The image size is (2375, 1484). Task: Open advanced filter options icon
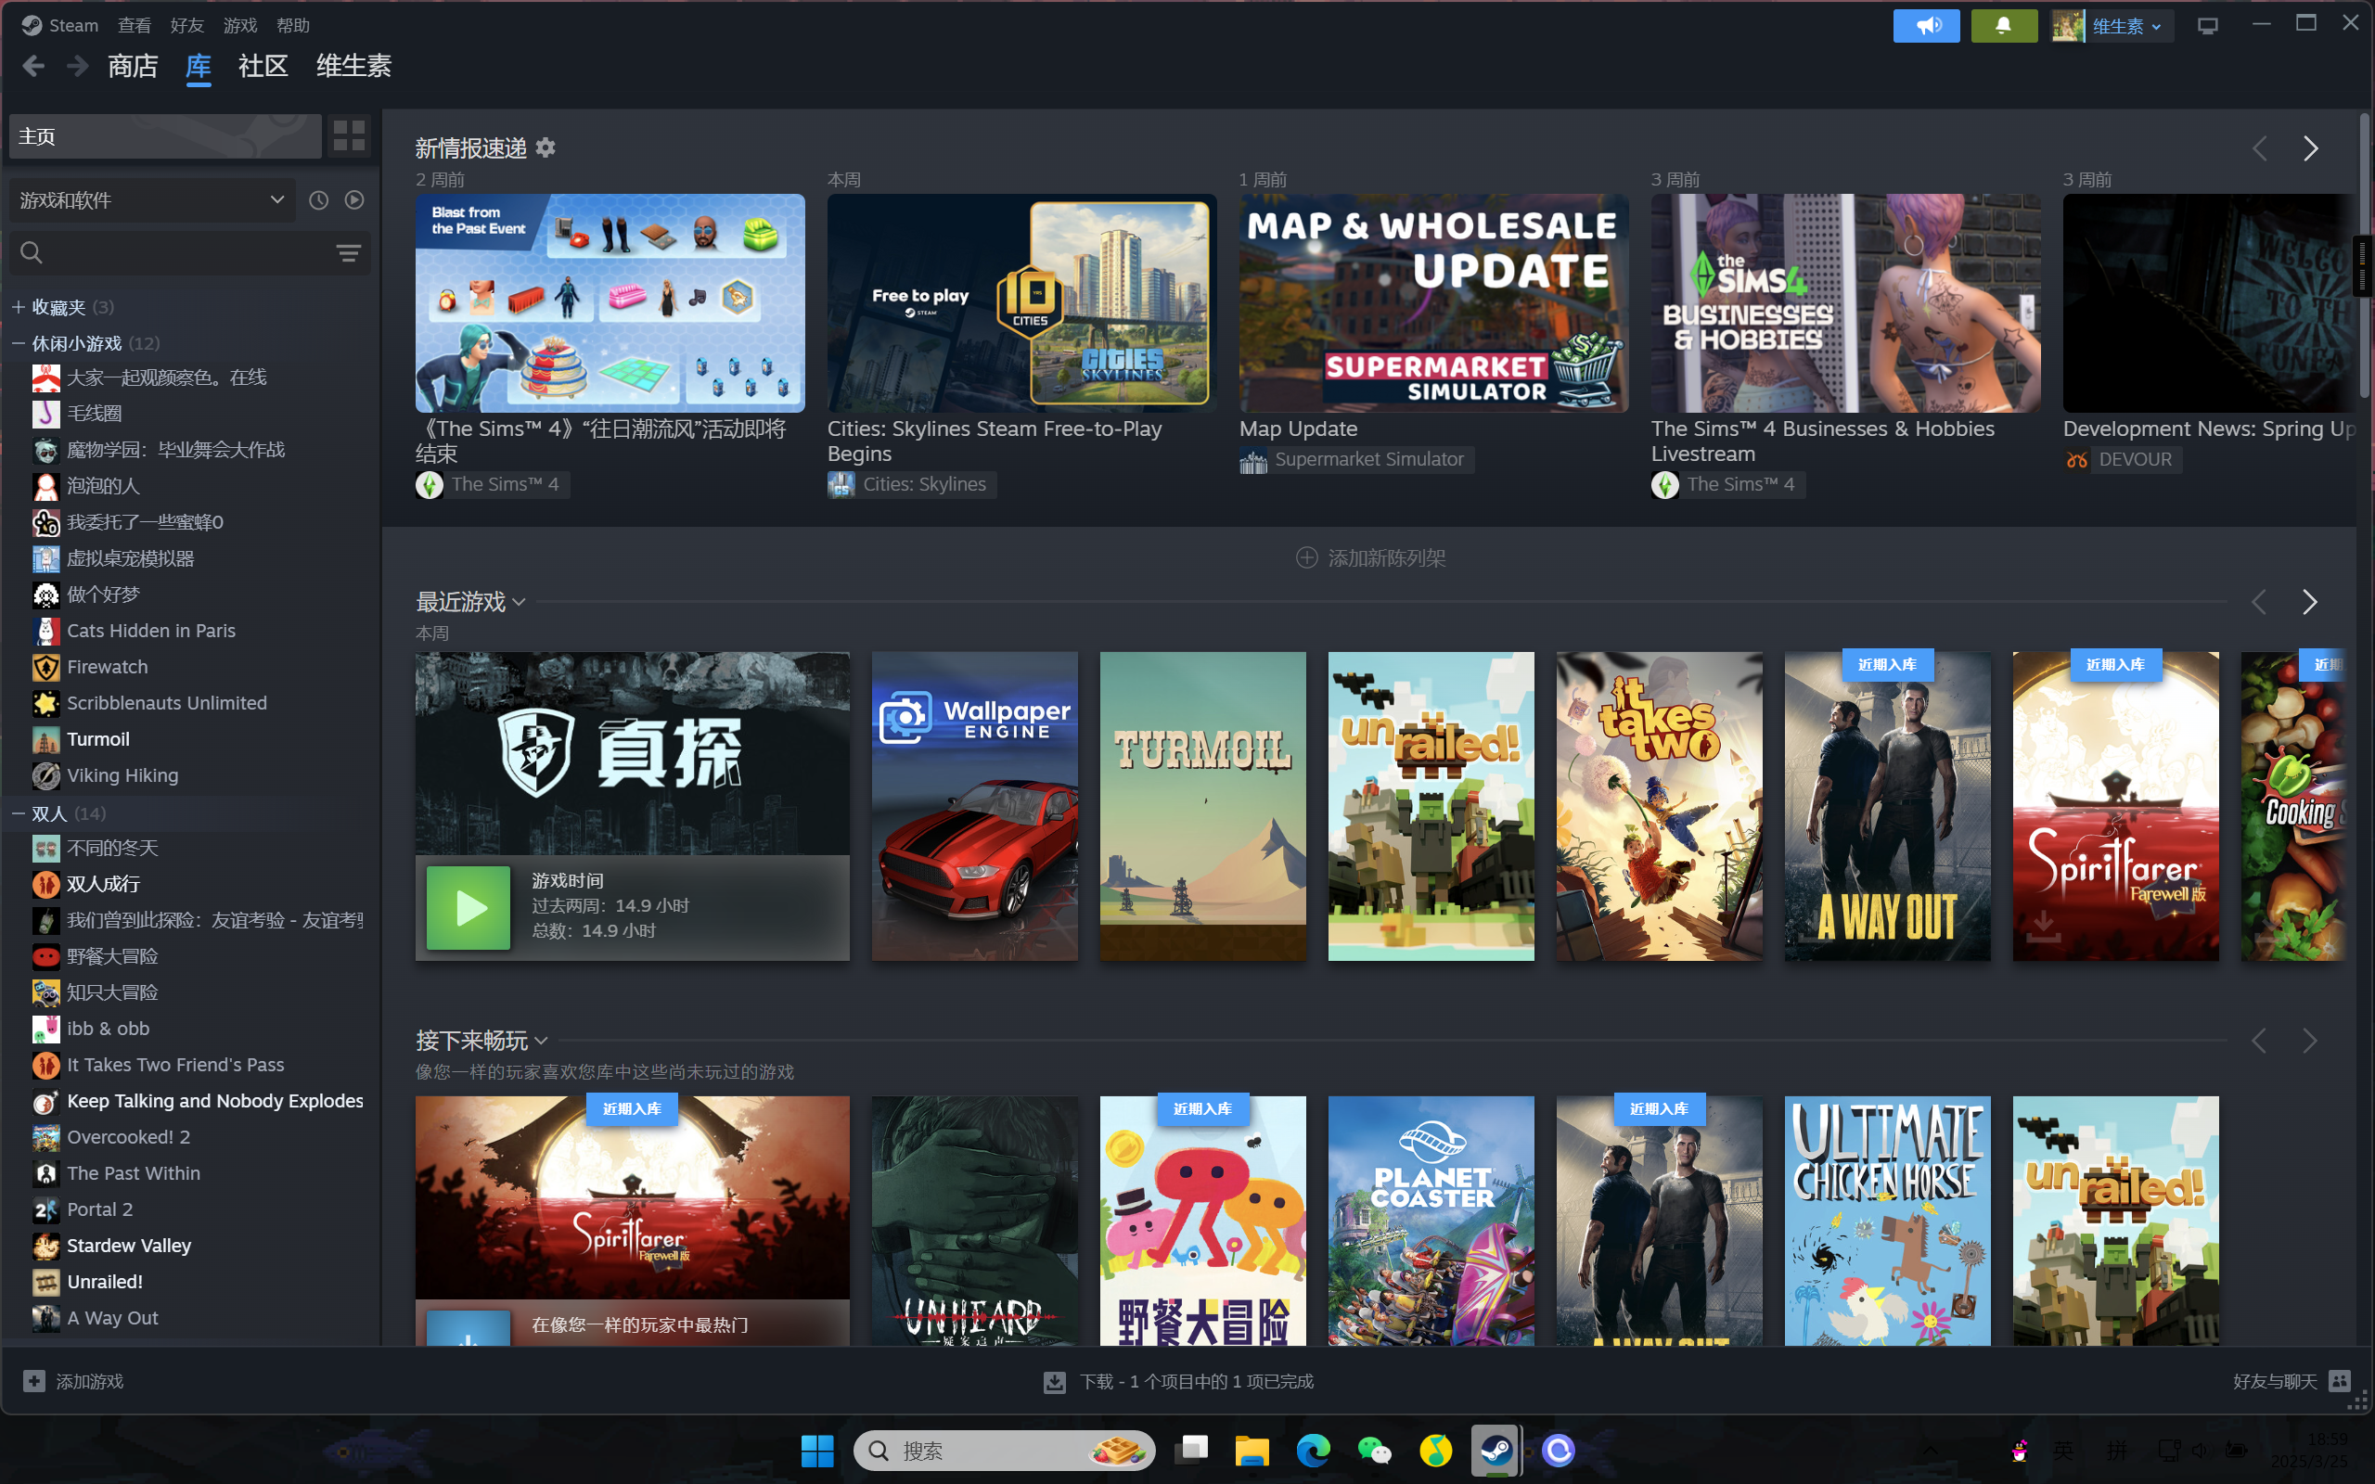347,253
